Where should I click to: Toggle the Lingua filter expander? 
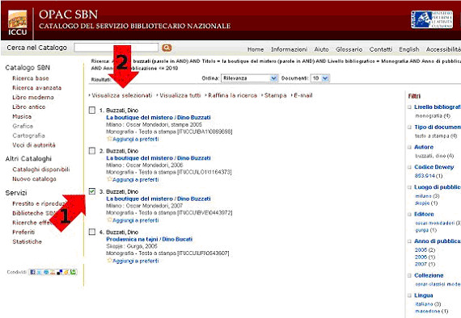tap(409, 295)
